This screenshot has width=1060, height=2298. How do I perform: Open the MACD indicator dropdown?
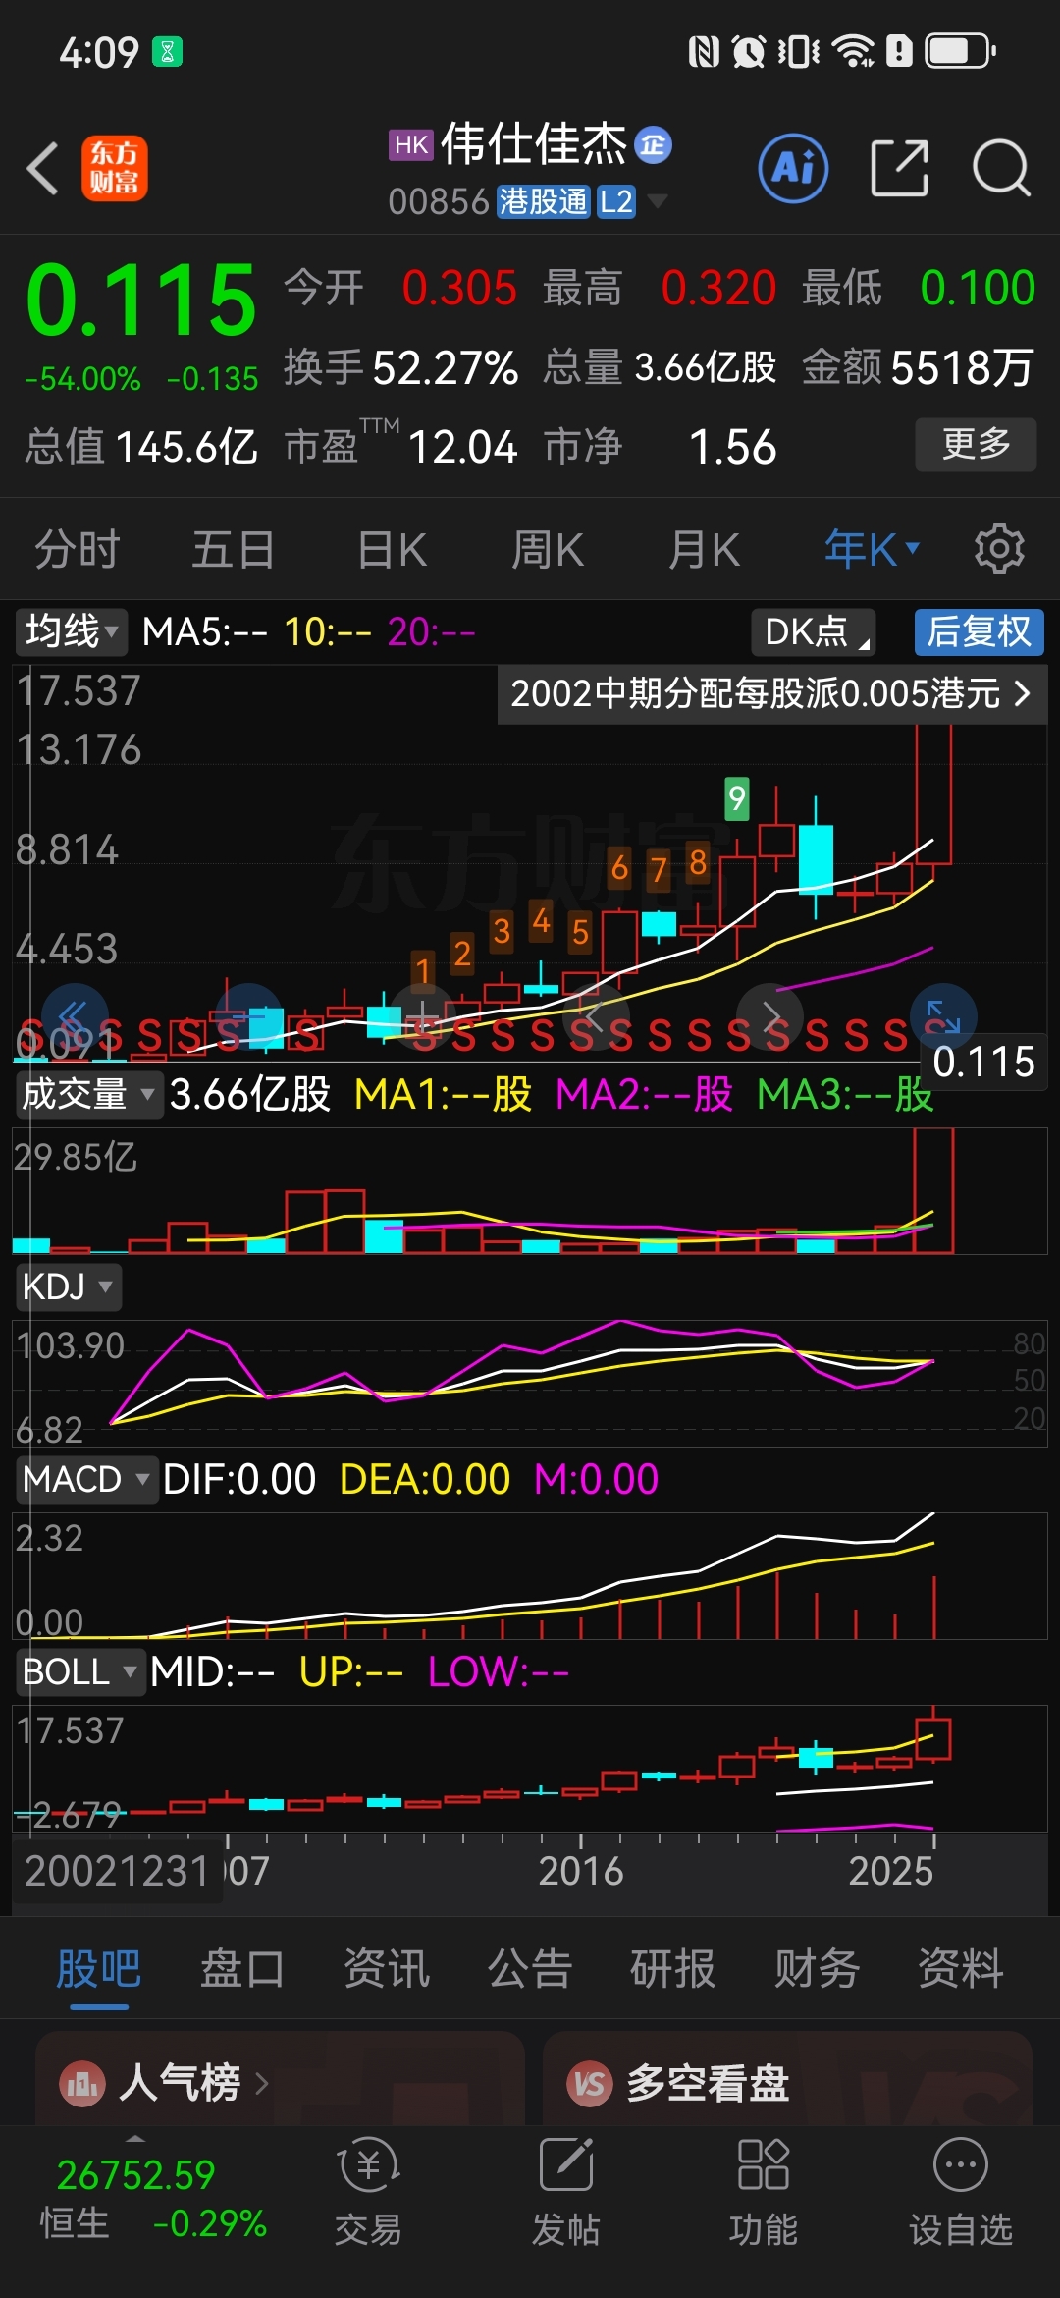[x=86, y=1479]
